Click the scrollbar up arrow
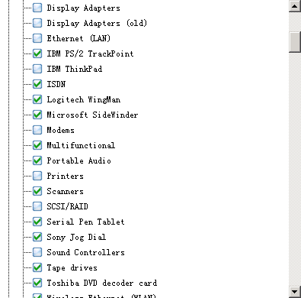This screenshot has height=298, width=301. point(295,6)
